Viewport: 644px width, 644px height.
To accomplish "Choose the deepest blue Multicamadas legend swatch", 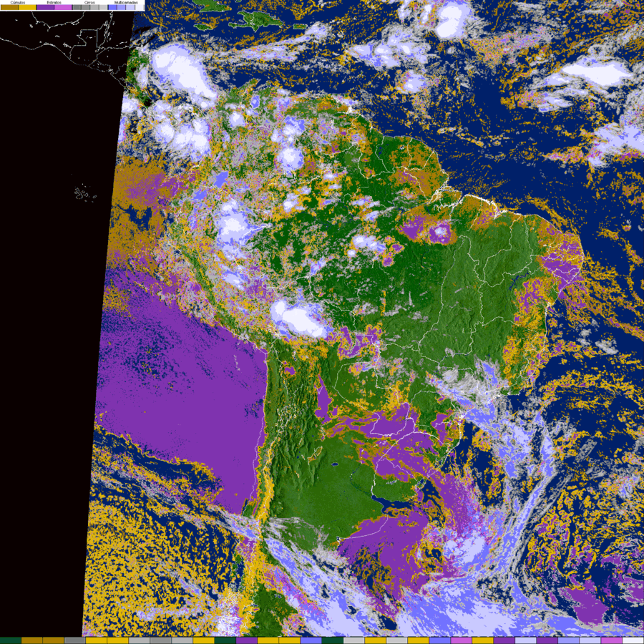I will [112, 7].
